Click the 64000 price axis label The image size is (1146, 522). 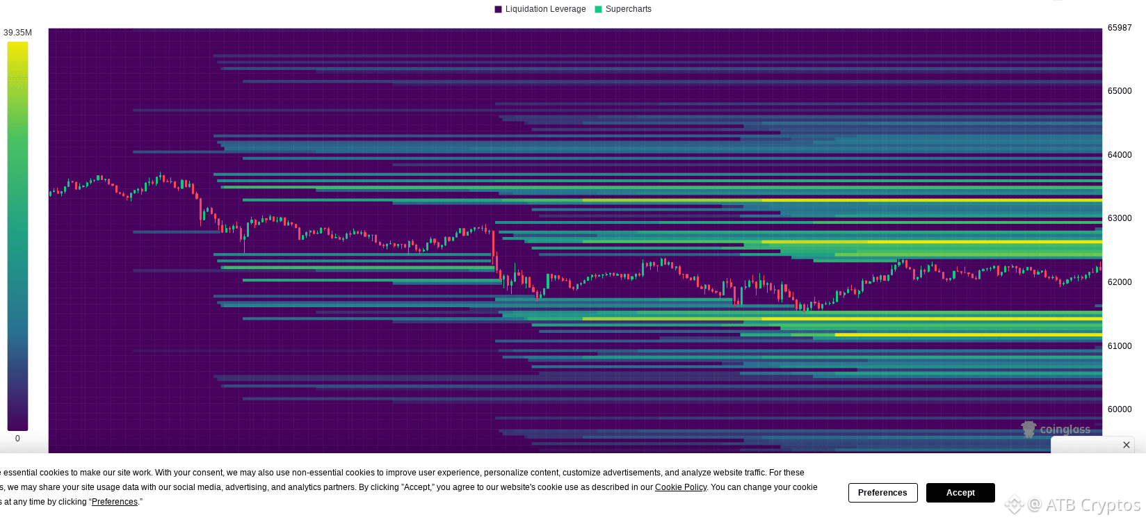pos(1120,155)
